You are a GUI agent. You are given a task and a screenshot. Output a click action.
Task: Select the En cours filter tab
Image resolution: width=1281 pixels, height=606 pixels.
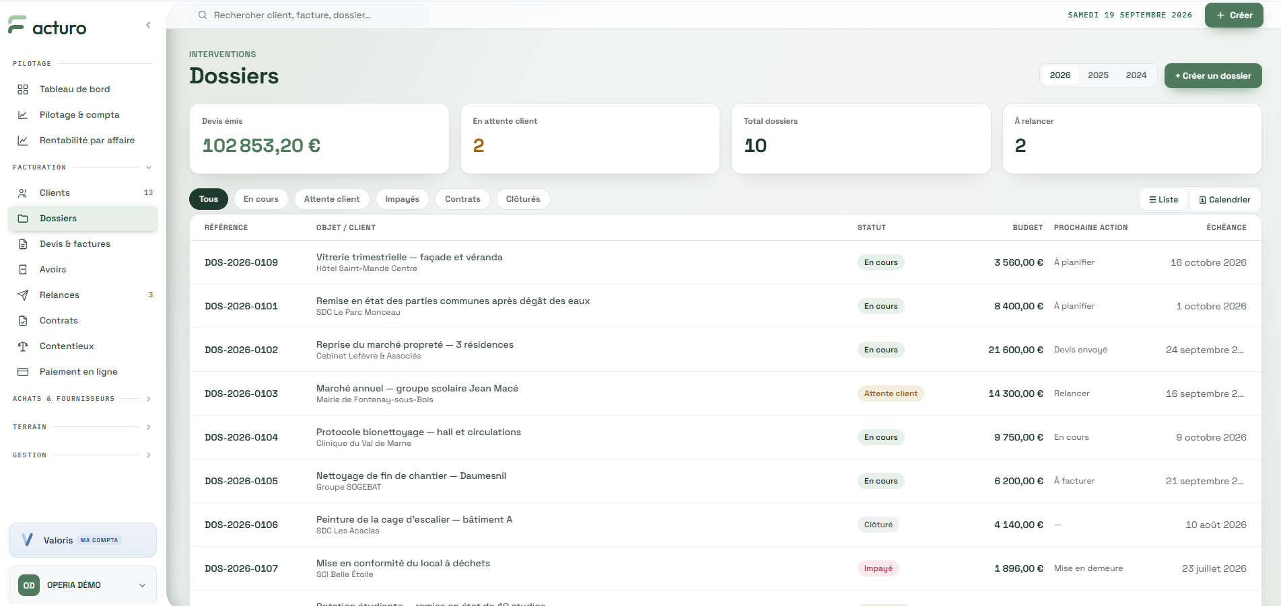coord(261,199)
